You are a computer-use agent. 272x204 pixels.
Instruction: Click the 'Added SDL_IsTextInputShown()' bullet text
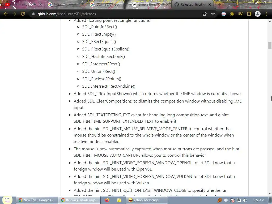tap(157, 94)
